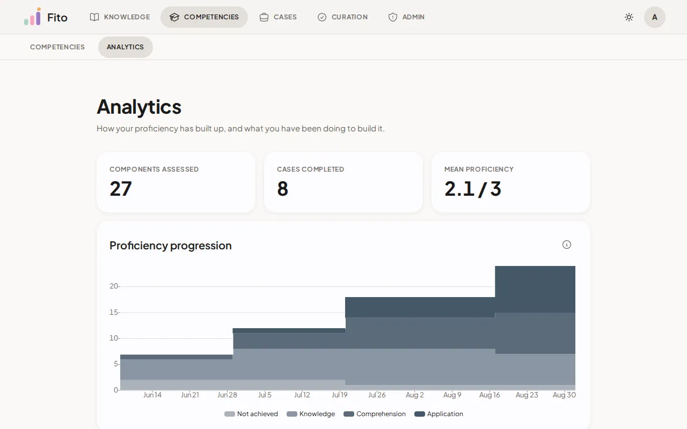Click the Analytics page heading
Viewport: 687px width, 429px height.
click(139, 107)
